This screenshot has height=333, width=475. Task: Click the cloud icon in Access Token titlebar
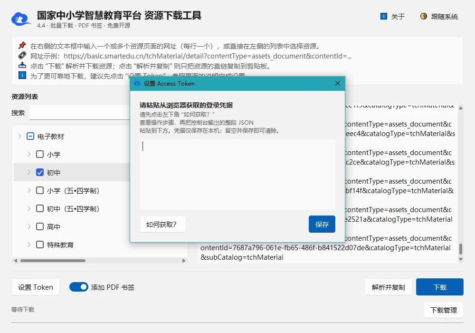pyautogui.click(x=137, y=83)
